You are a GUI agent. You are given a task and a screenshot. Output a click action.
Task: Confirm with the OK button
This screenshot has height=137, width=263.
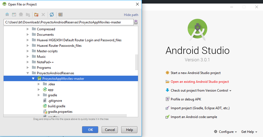click(x=90, y=130)
